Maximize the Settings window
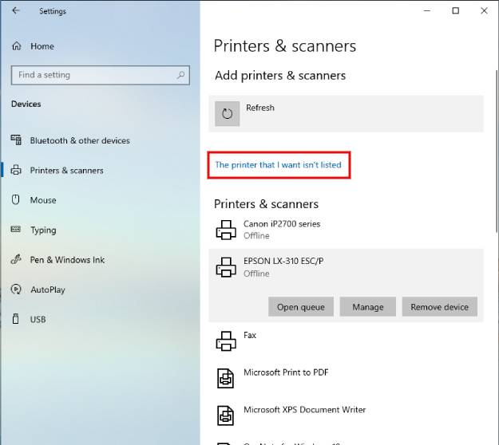499x445 pixels. pyautogui.click(x=456, y=11)
